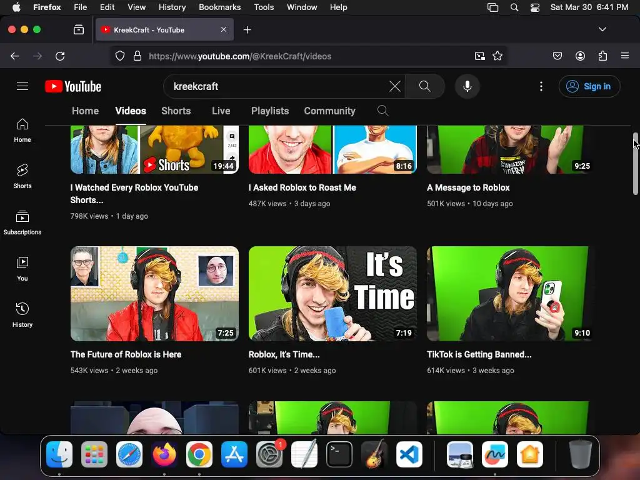Open Finder from the Dock

[x=59, y=454]
